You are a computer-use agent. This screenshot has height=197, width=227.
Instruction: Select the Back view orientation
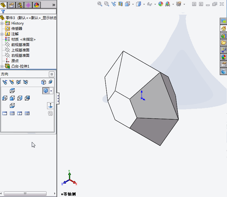point(27,98)
